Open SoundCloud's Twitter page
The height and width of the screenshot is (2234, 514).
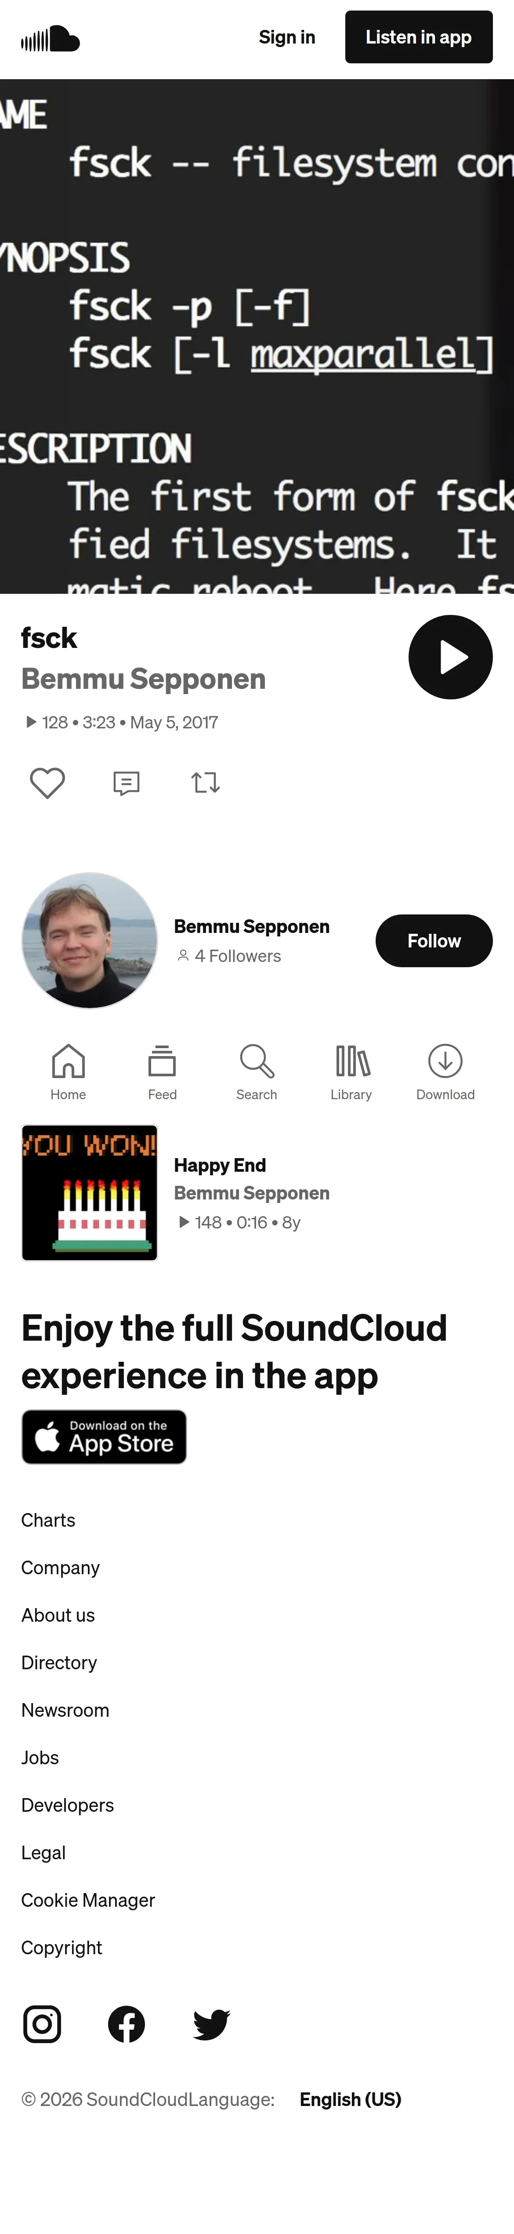click(211, 2024)
